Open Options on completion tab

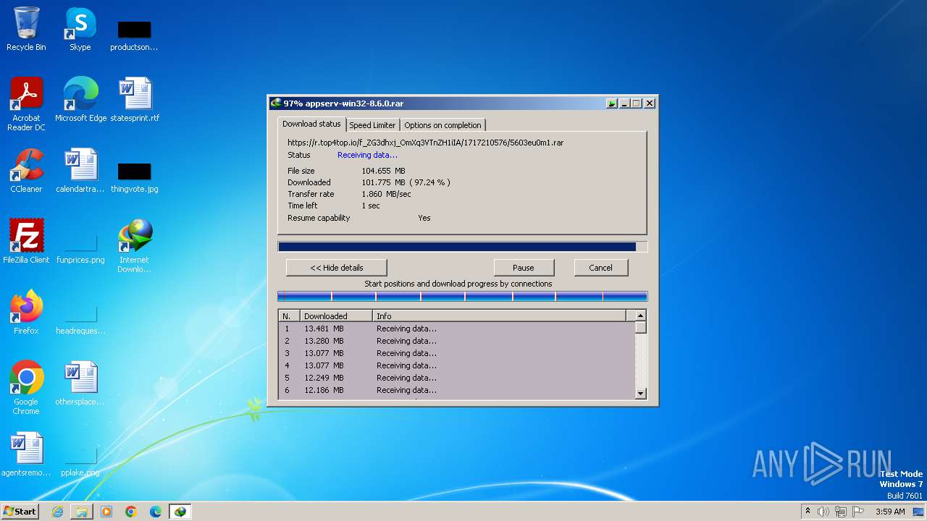[x=442, y=125]
